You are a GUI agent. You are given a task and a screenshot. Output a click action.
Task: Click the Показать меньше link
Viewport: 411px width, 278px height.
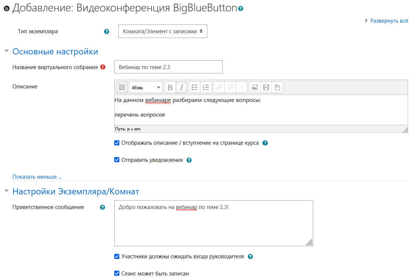(x=37, y=177)
